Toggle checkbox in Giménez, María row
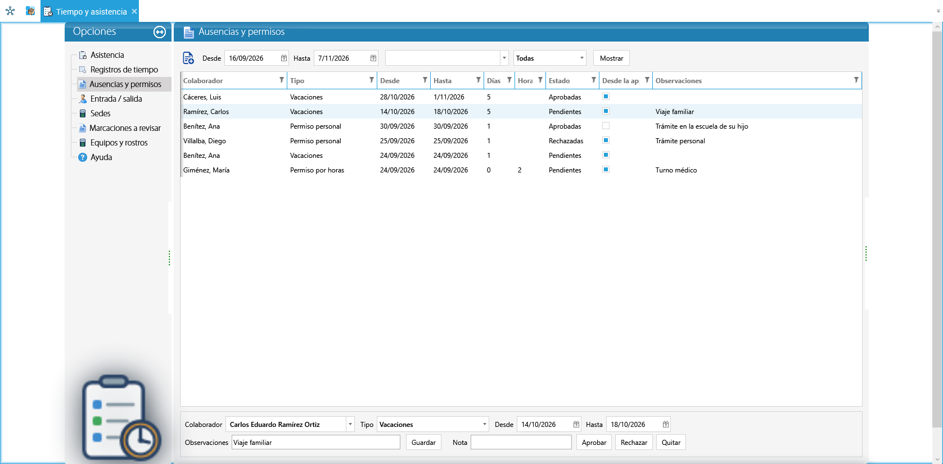The image size is (943, 464). (x=606, y=170)
